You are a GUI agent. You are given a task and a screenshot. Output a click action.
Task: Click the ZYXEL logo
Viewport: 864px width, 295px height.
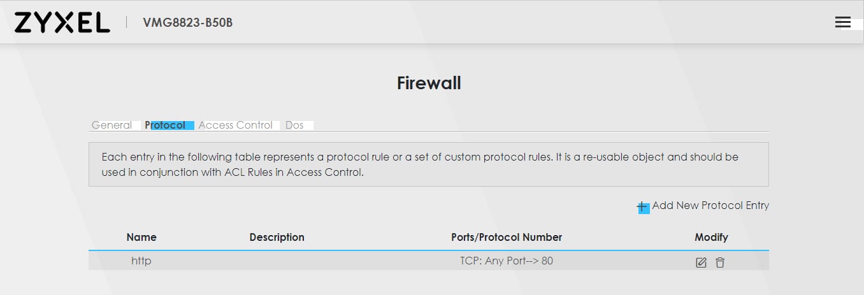tap(62, 22)
